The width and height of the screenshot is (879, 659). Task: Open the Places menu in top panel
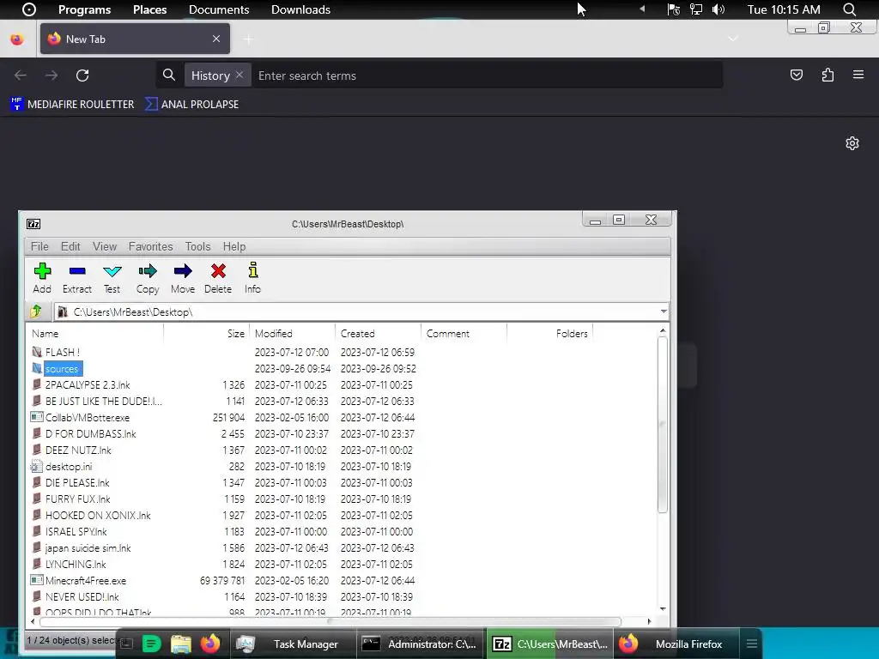[x=149, y=9]
